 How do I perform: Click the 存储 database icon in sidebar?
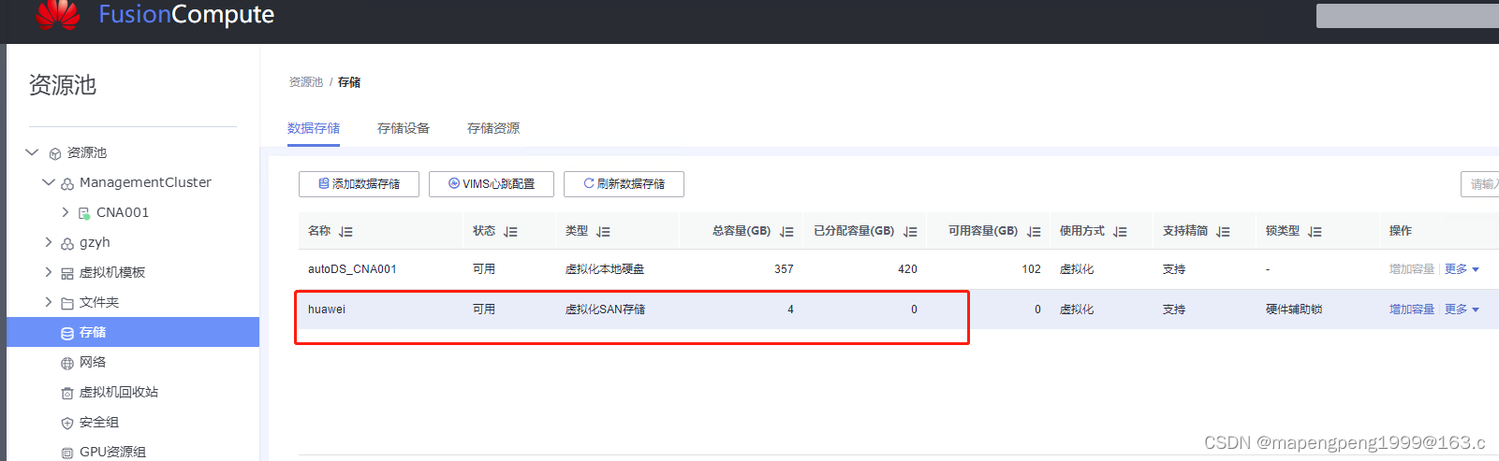click(x=67, y=333)
